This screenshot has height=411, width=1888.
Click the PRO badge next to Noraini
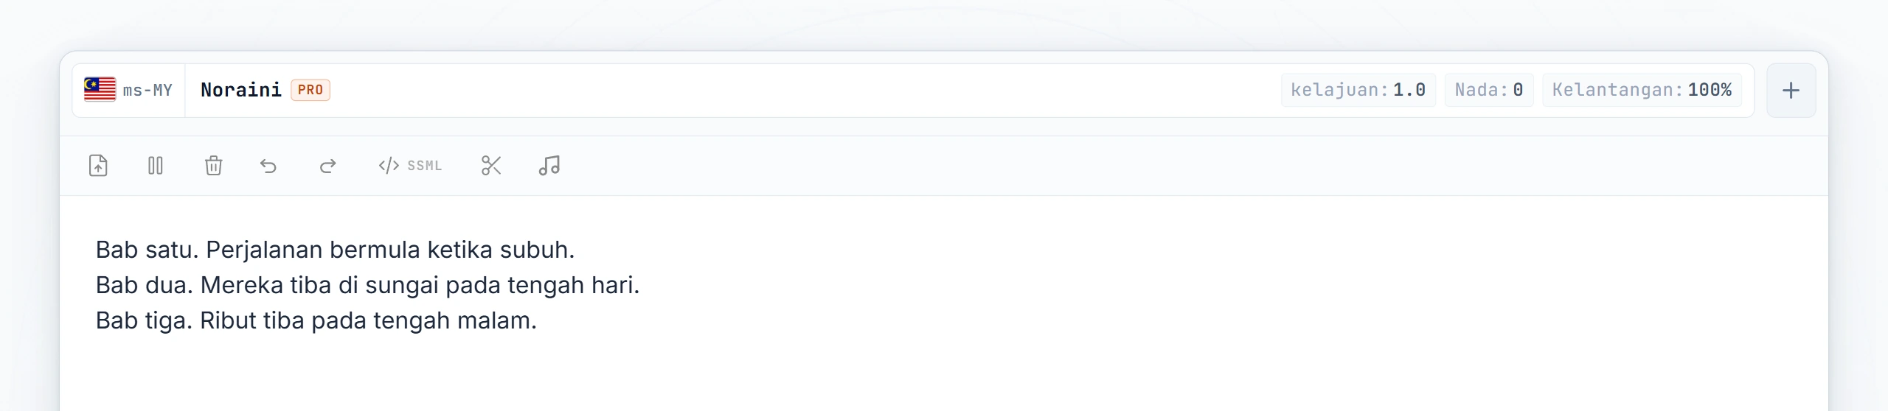310,90
